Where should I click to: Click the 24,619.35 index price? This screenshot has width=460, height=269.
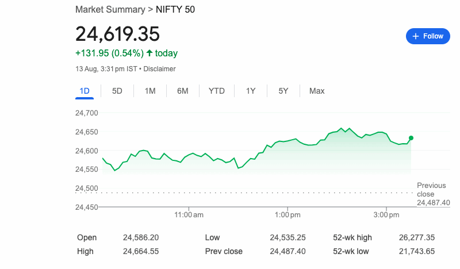[117, 34]
